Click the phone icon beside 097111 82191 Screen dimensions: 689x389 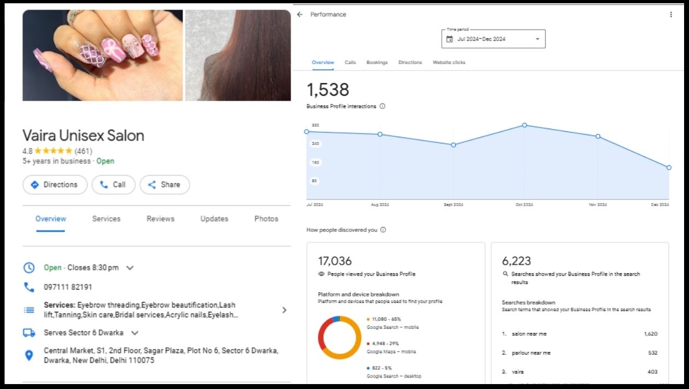[29, 287]
